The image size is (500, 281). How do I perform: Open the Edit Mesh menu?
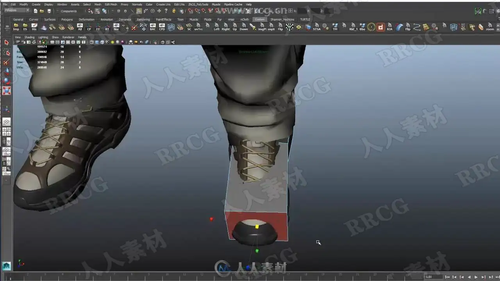tap(111, 4)
